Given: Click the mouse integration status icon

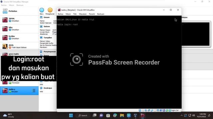Looking at the screenshot, I should click(167, 110).
